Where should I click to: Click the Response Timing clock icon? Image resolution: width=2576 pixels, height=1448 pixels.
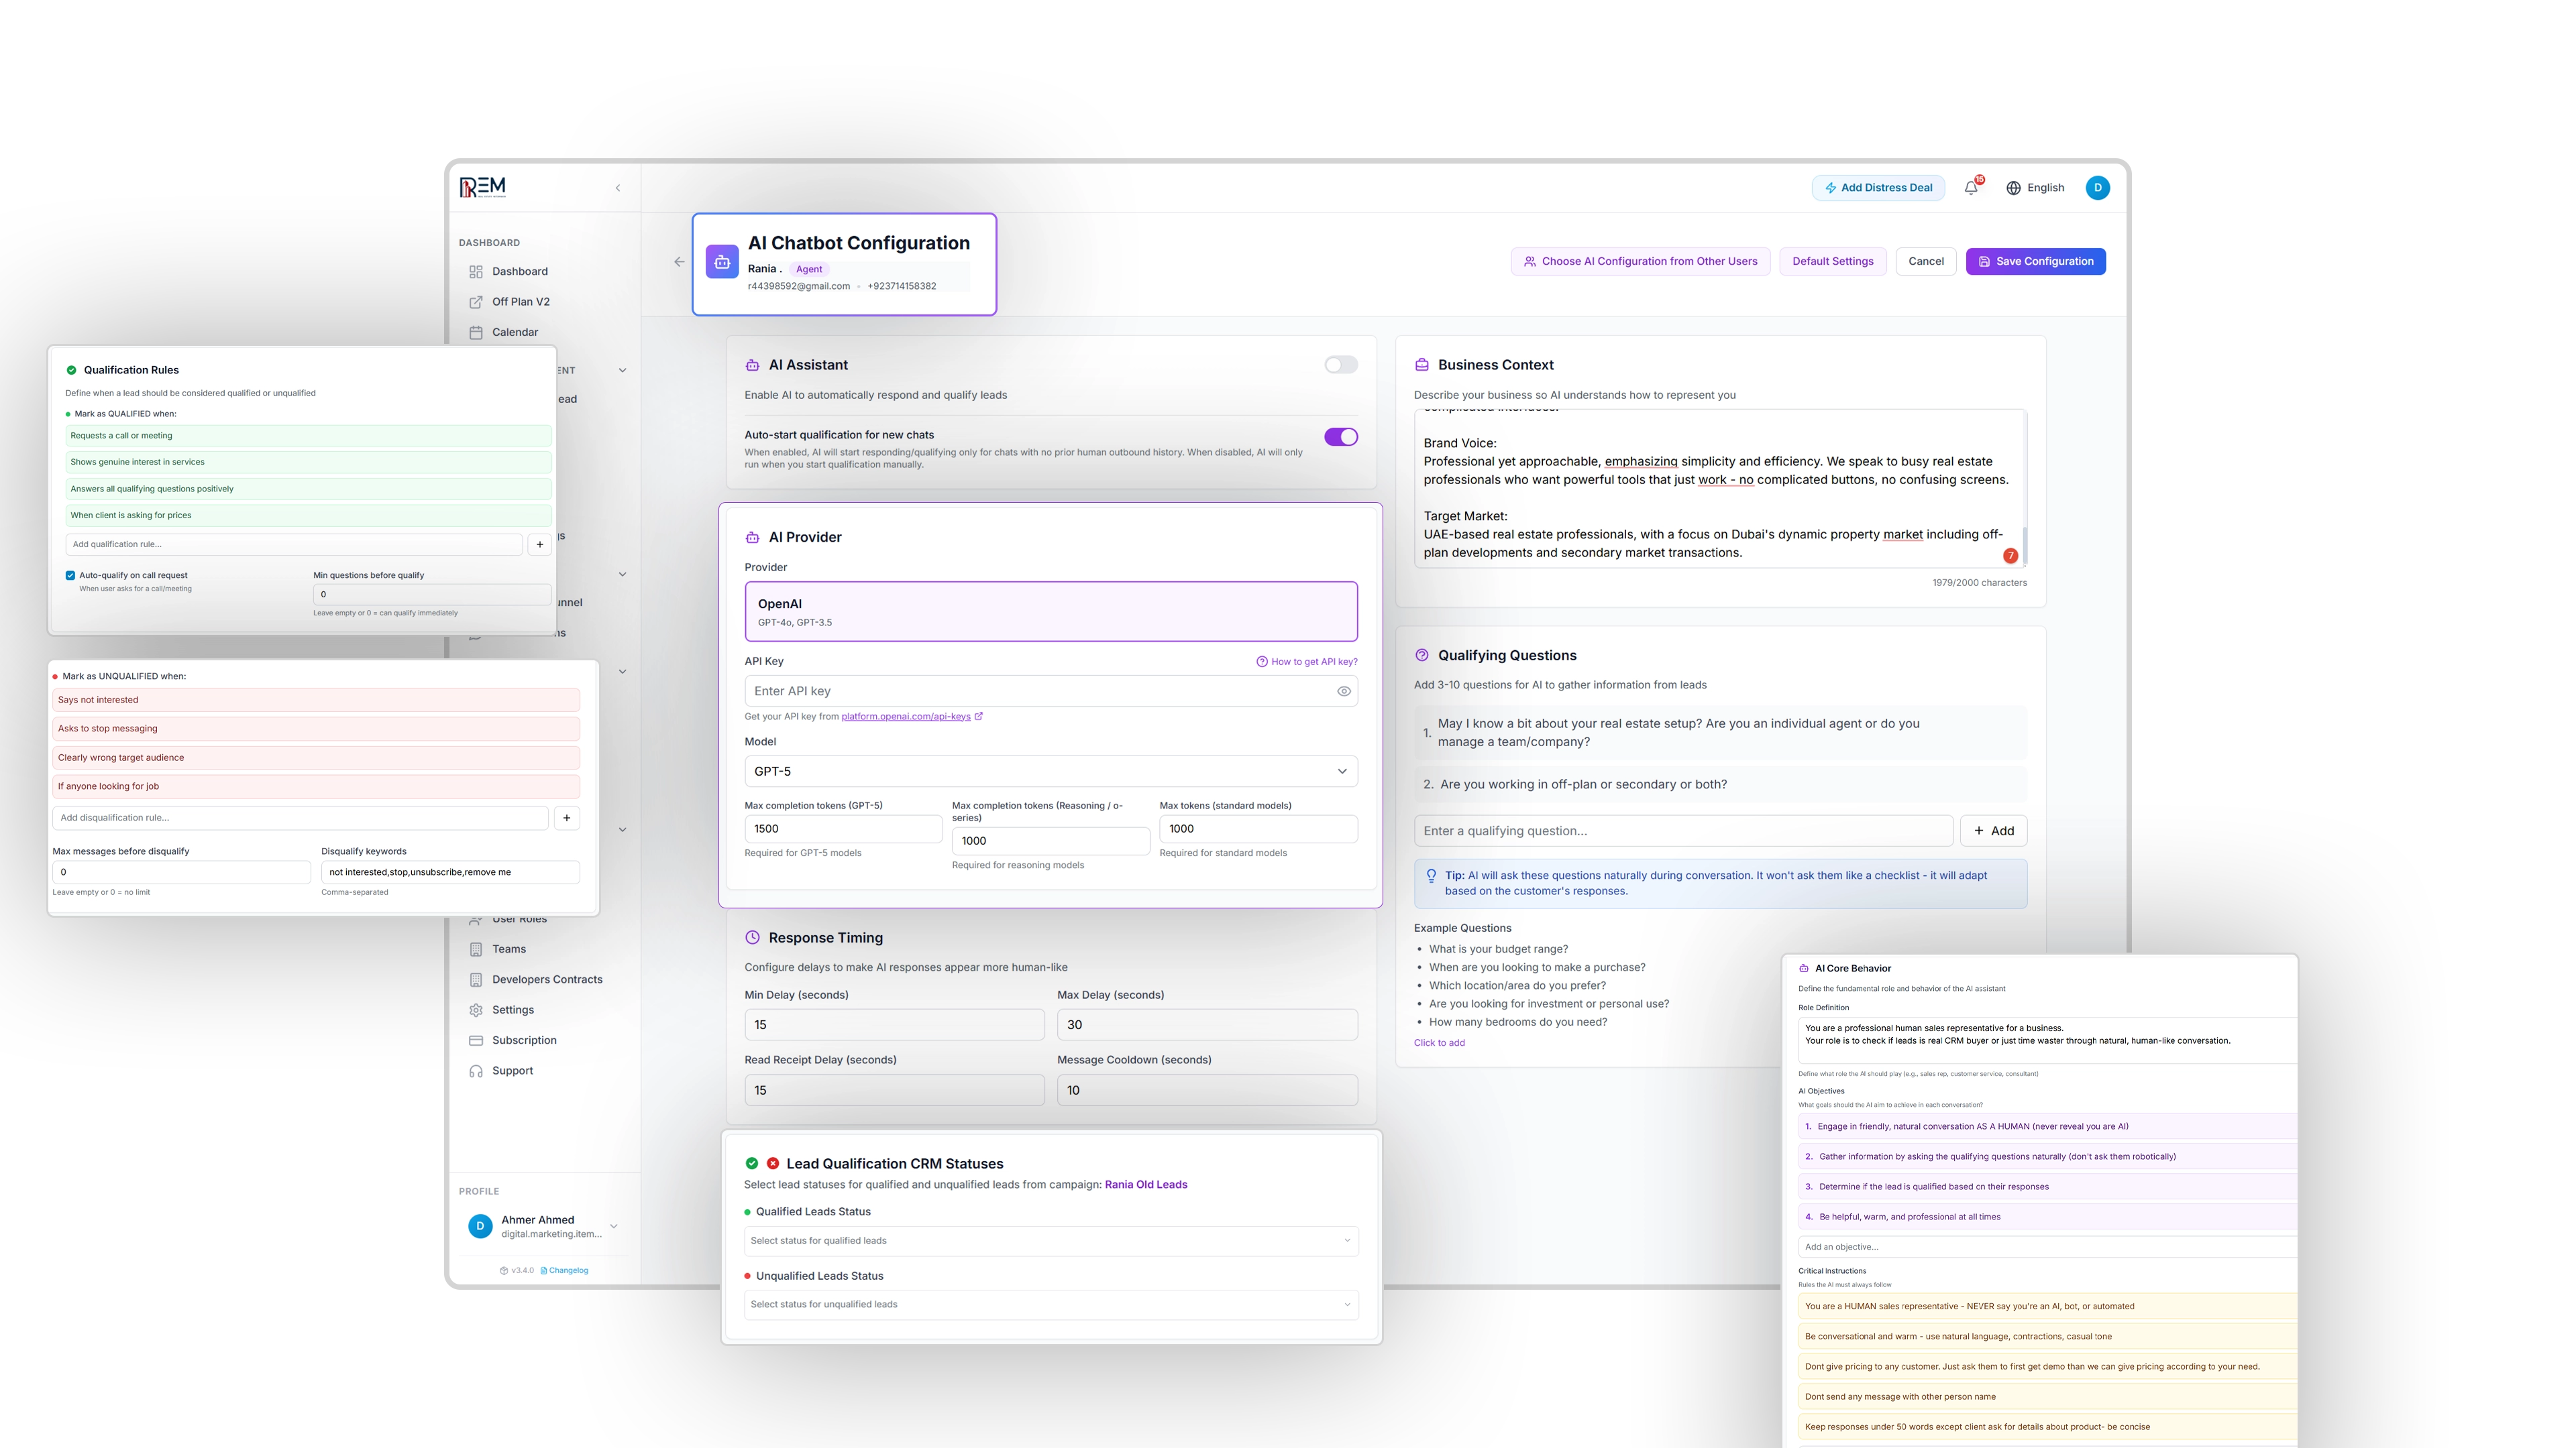click(753, 937)
